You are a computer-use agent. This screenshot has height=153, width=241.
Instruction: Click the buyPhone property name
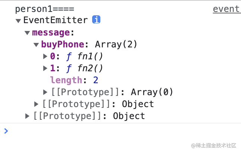click(x=63, y=44)
